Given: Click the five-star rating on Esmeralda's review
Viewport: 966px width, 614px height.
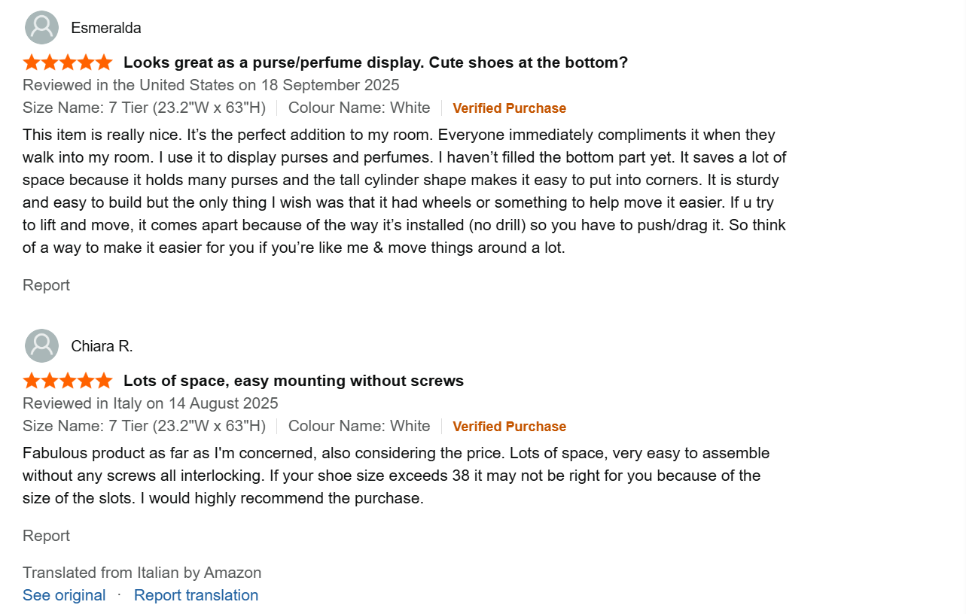Looking at the screenshot, I should pyautogui.click(x=68, y=62).
